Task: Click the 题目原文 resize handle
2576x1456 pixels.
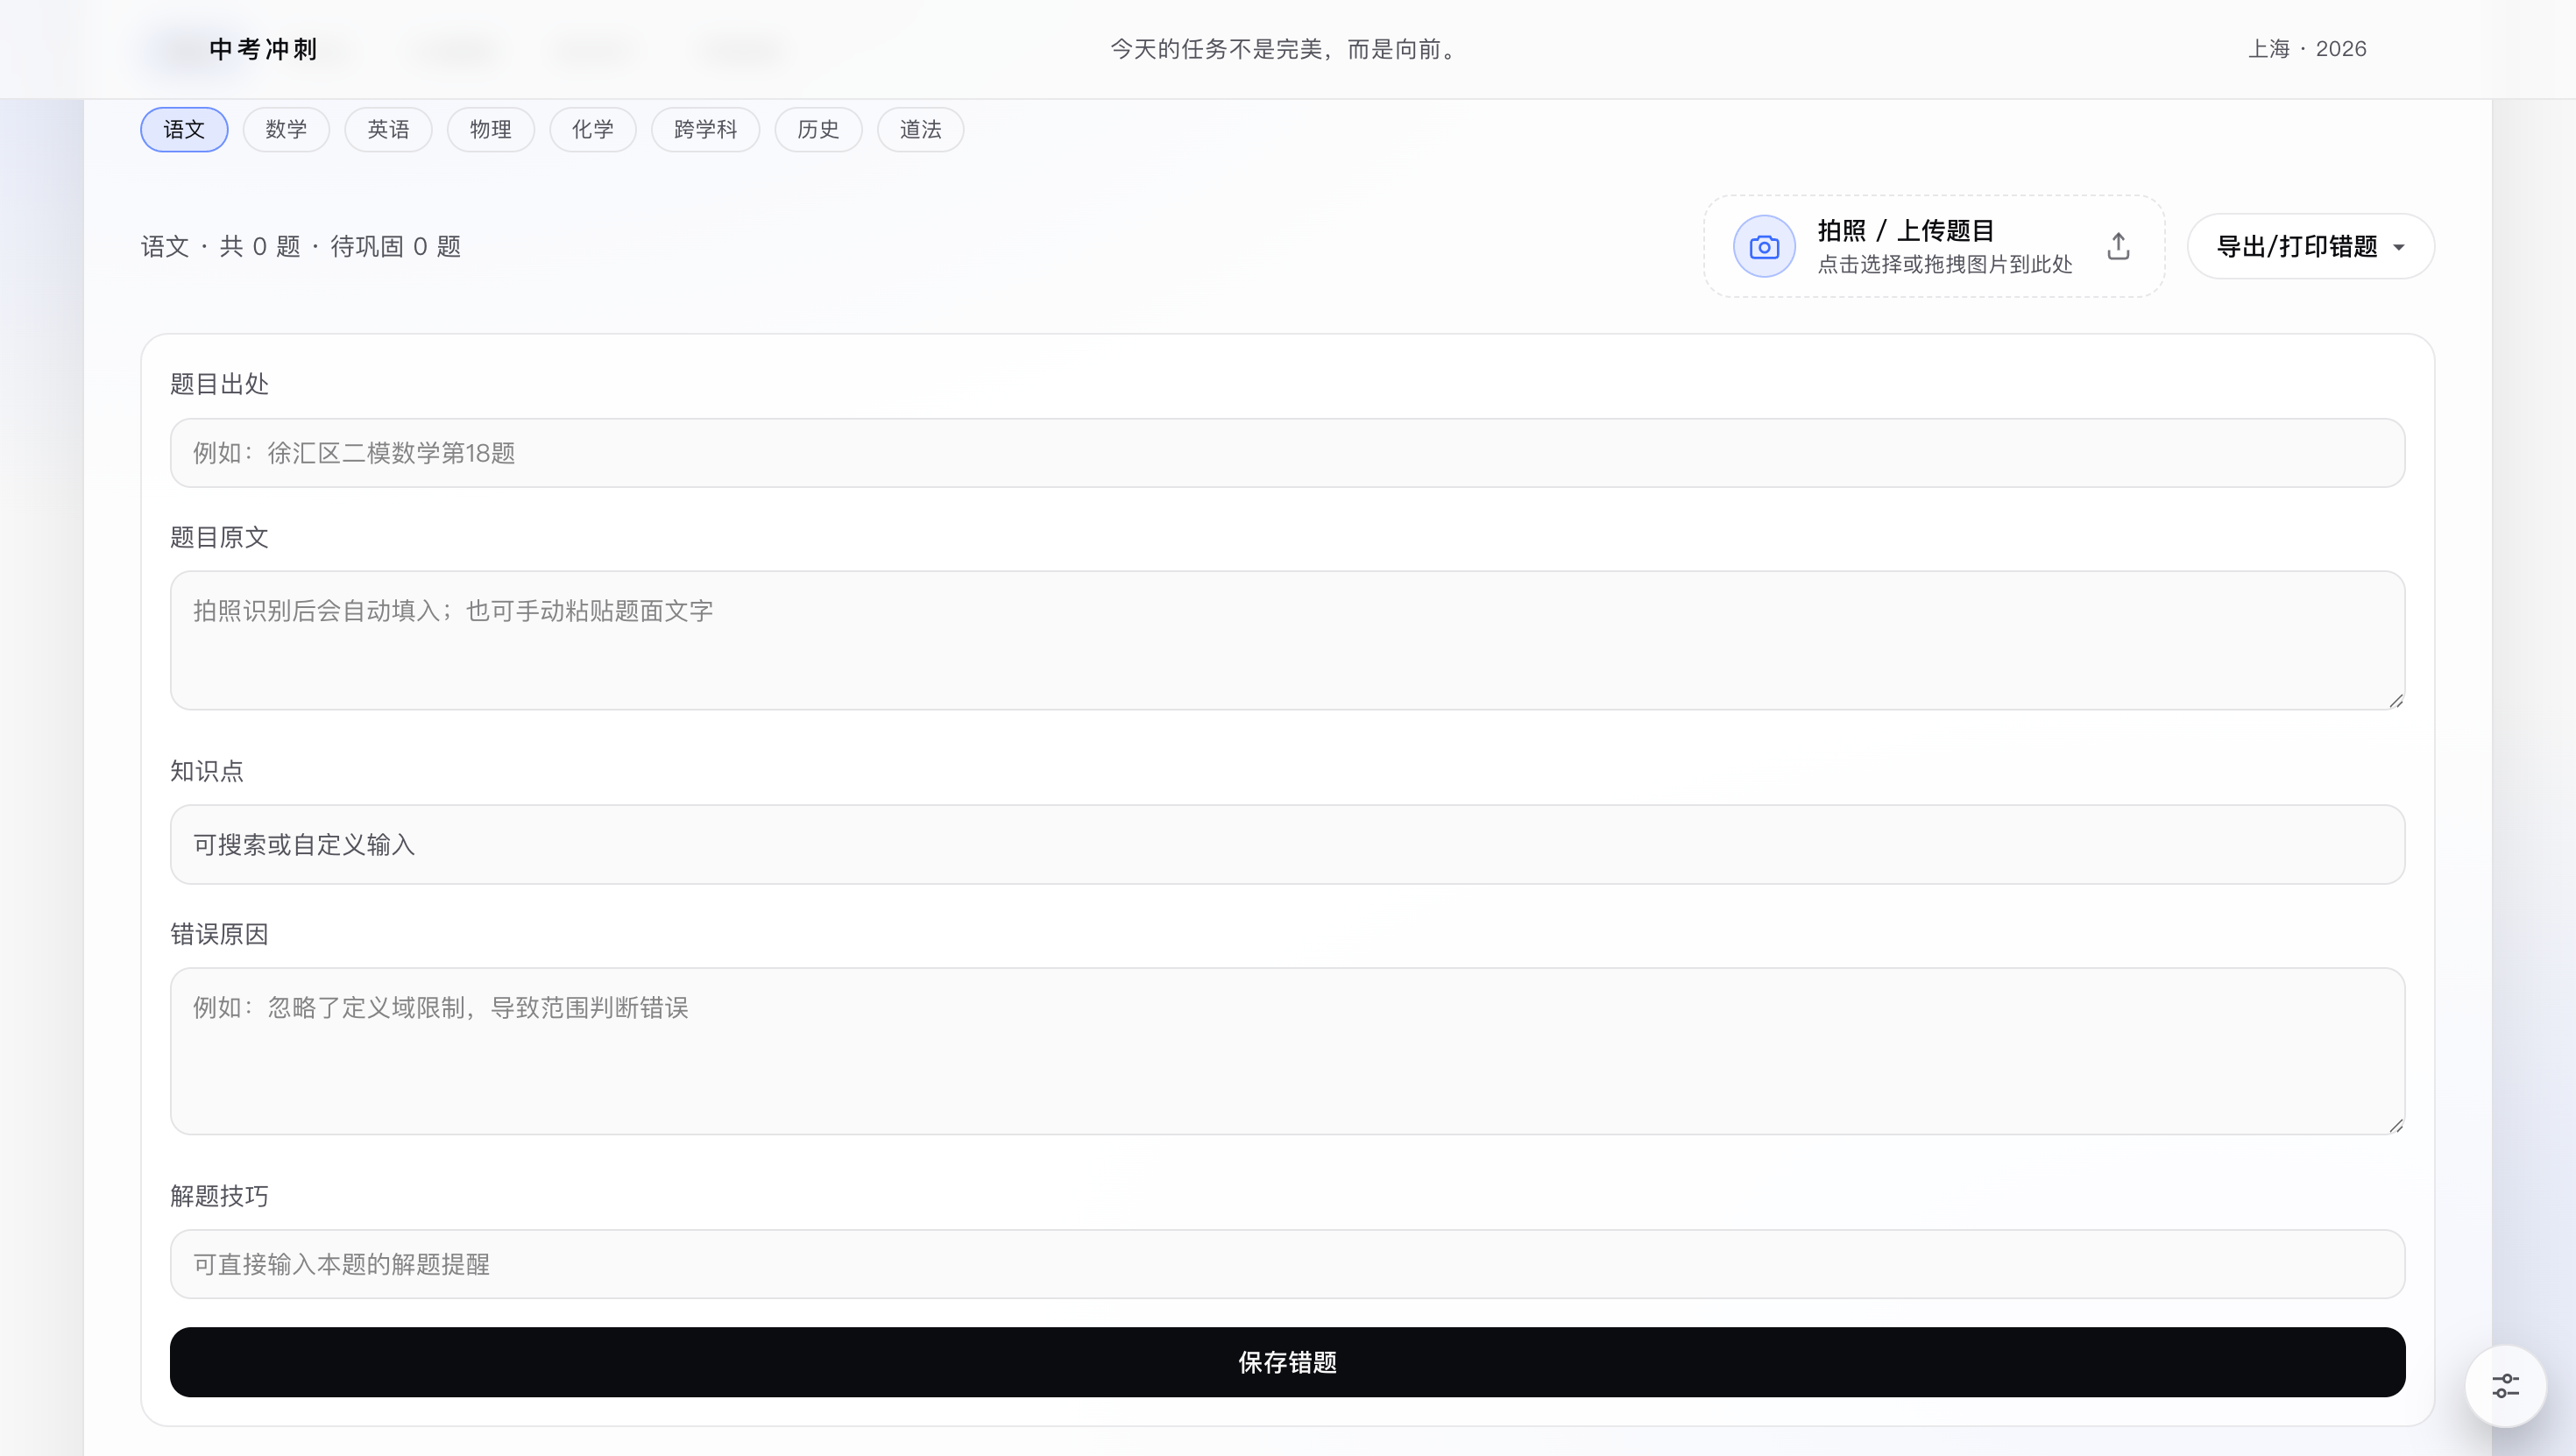Action: click(2396, 701)
